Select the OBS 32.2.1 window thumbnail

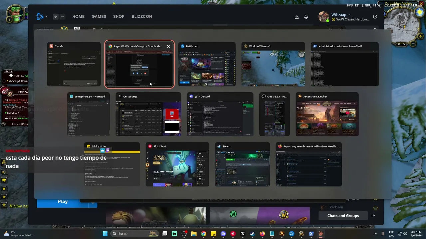(x=274, y=114)
